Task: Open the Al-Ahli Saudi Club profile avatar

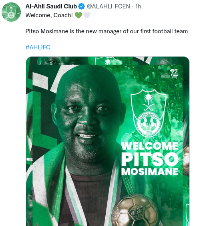Action: (11, 12)
